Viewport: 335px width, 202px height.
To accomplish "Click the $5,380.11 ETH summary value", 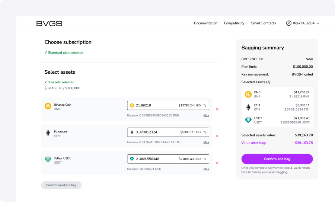I will point(302,105).
